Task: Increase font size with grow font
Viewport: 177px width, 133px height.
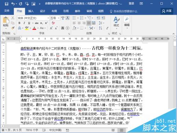Action: coord(51,28)
